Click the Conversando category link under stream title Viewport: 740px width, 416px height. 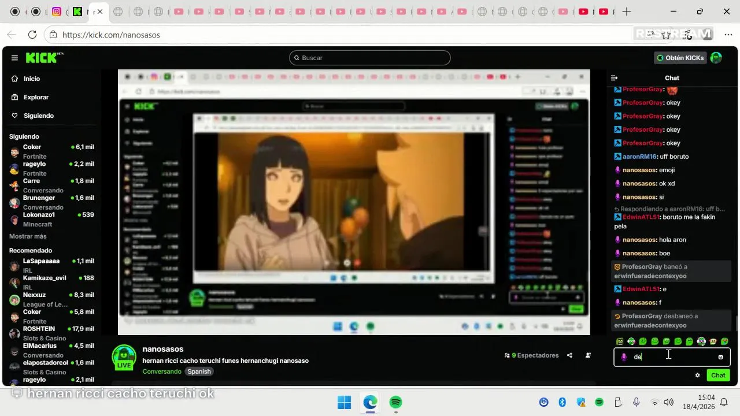click(162, 372)
